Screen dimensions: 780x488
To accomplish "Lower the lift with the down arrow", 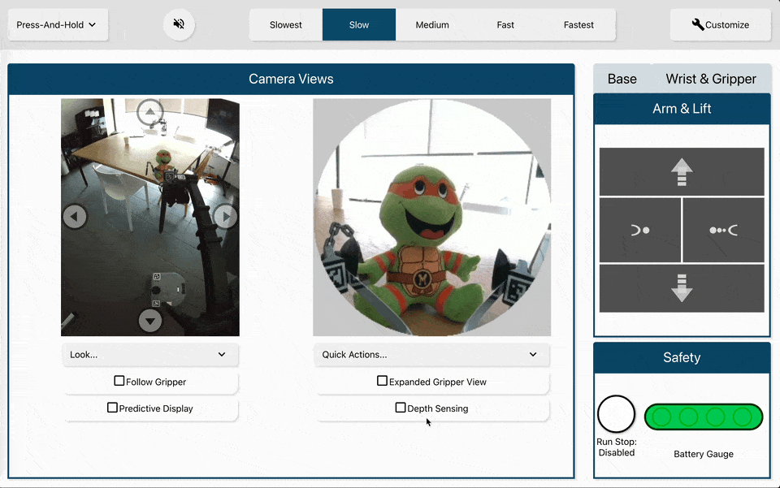I will coord(682,288).
